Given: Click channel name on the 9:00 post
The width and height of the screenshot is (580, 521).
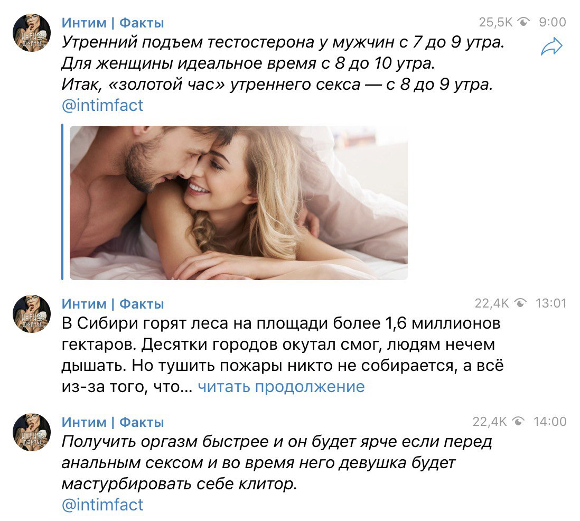Looking at the screenshot, I should (x=113, y=23).
